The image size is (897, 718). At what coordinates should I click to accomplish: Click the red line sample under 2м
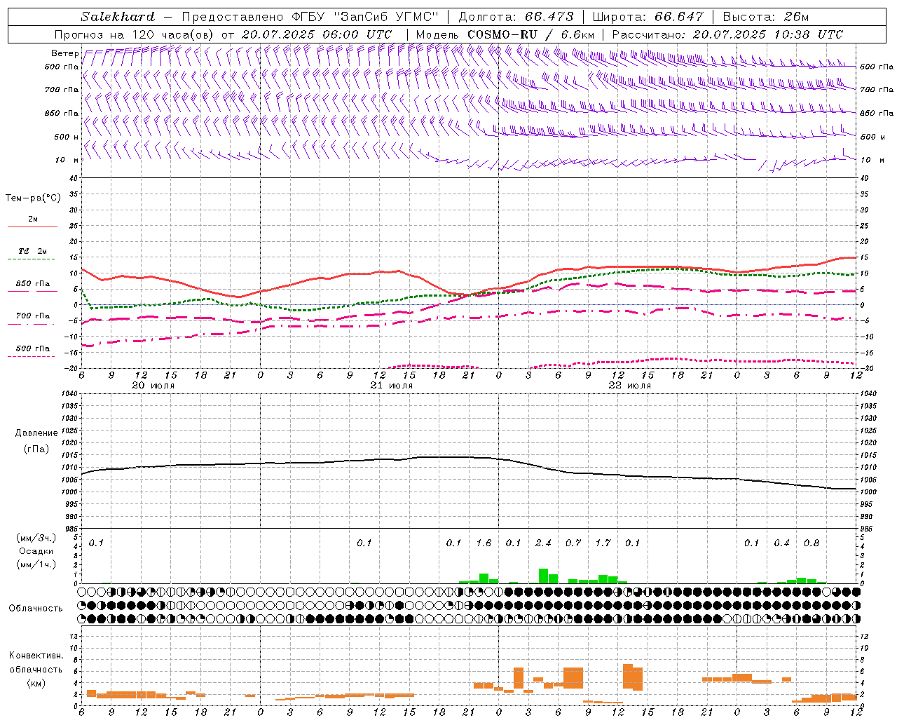click(32, 227)
